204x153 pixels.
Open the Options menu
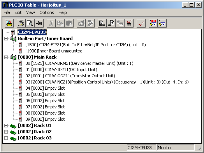click(47, 12)
